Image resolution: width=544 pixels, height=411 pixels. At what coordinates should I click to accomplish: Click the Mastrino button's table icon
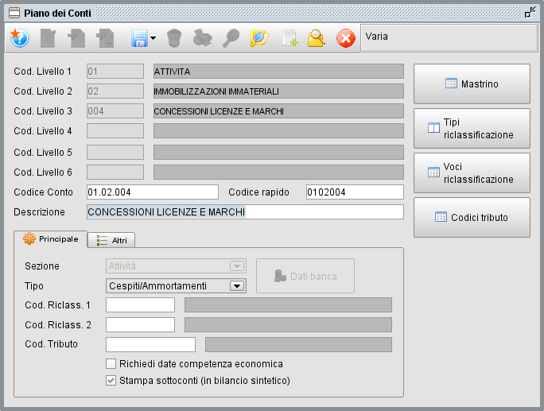click(451, 83)
